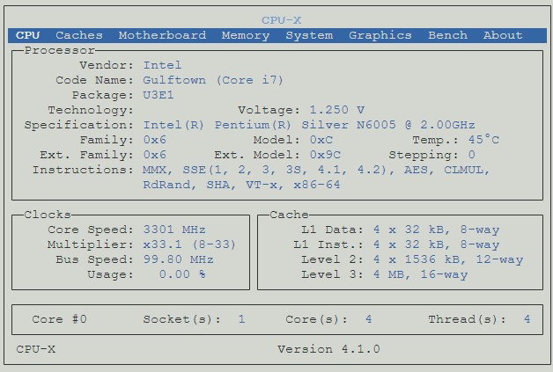Click the stepping value 0

pyautogui.click(x=471, y=155)
